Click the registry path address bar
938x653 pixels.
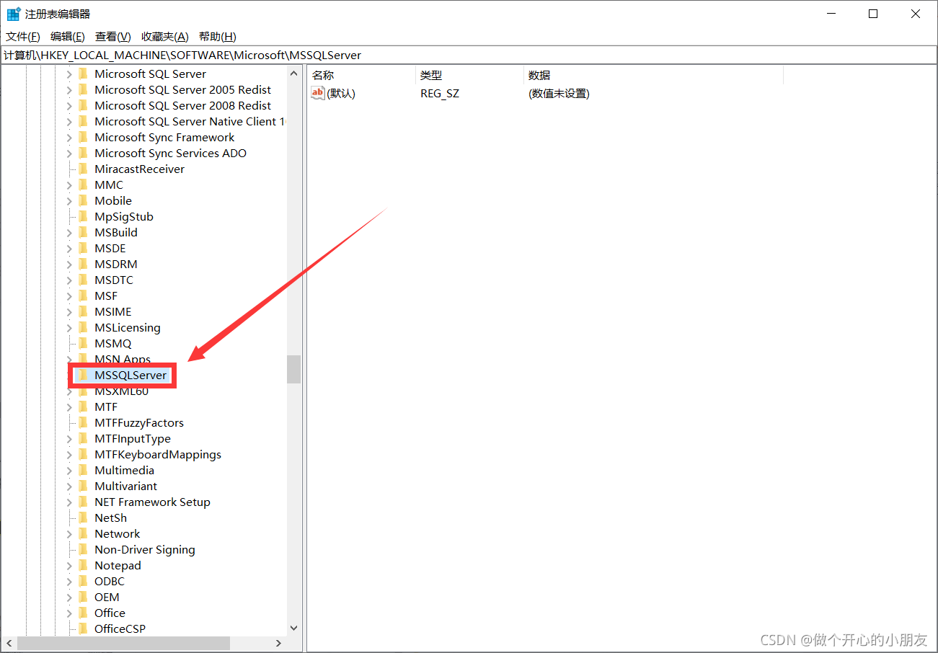[469, 55]
